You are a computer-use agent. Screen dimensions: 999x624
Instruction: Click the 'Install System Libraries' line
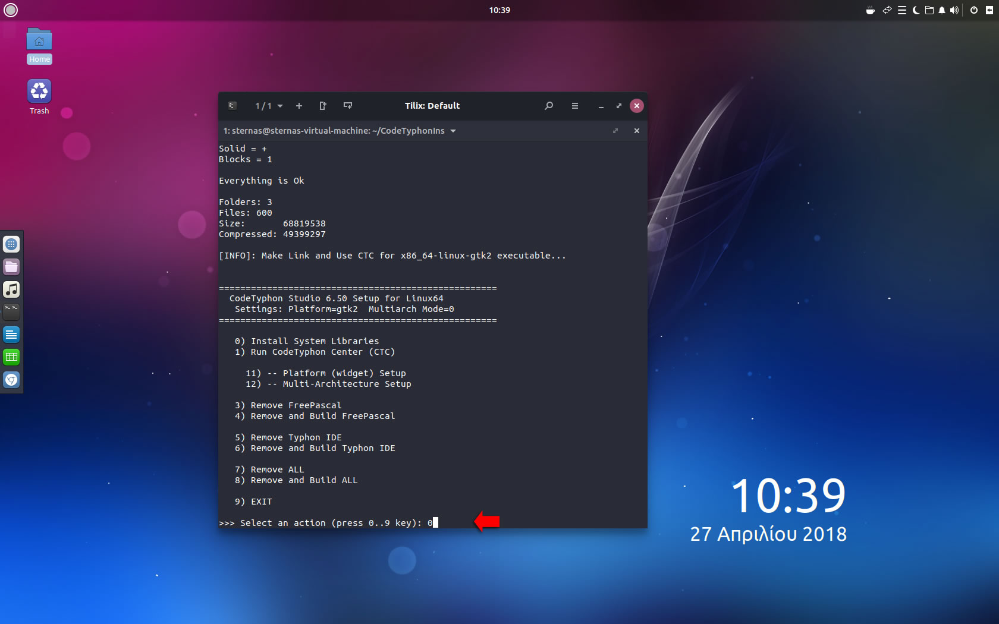307,341
